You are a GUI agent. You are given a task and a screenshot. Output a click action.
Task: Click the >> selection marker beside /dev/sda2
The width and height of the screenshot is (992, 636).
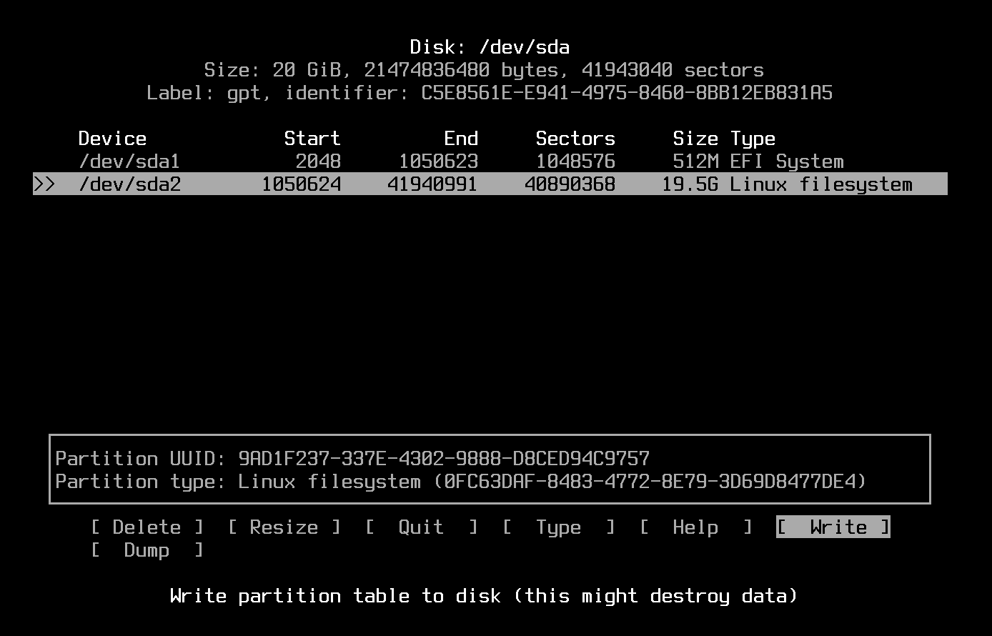[x=46, y=184]
